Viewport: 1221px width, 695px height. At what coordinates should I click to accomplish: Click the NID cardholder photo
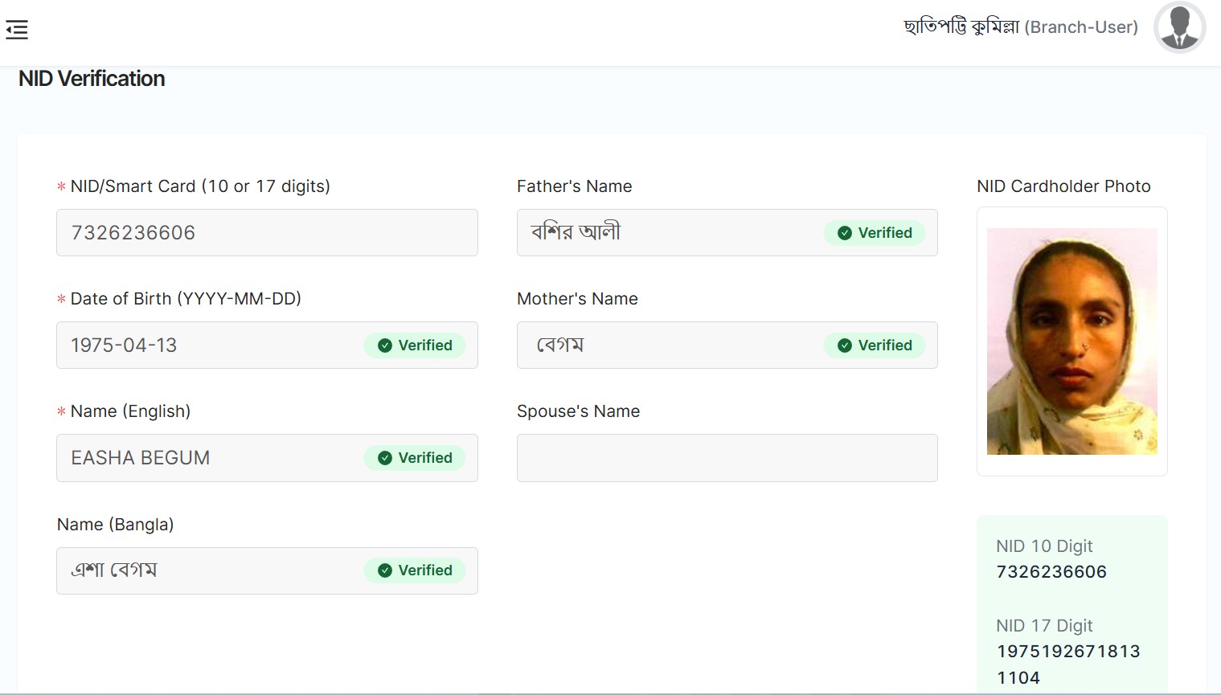tap(1071, 341)
